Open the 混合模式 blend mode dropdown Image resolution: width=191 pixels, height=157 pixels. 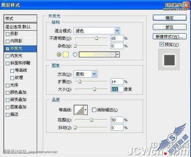click(x=97, y=31)
